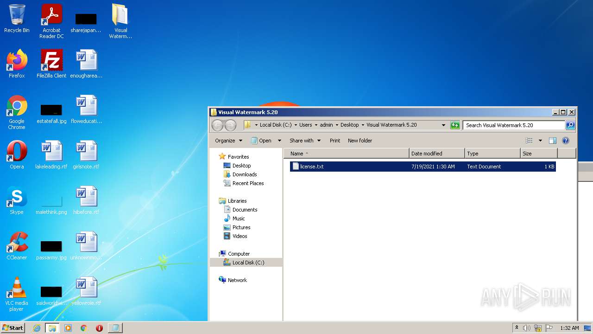
Task: Refresh the current folder view
Action: 455,125
